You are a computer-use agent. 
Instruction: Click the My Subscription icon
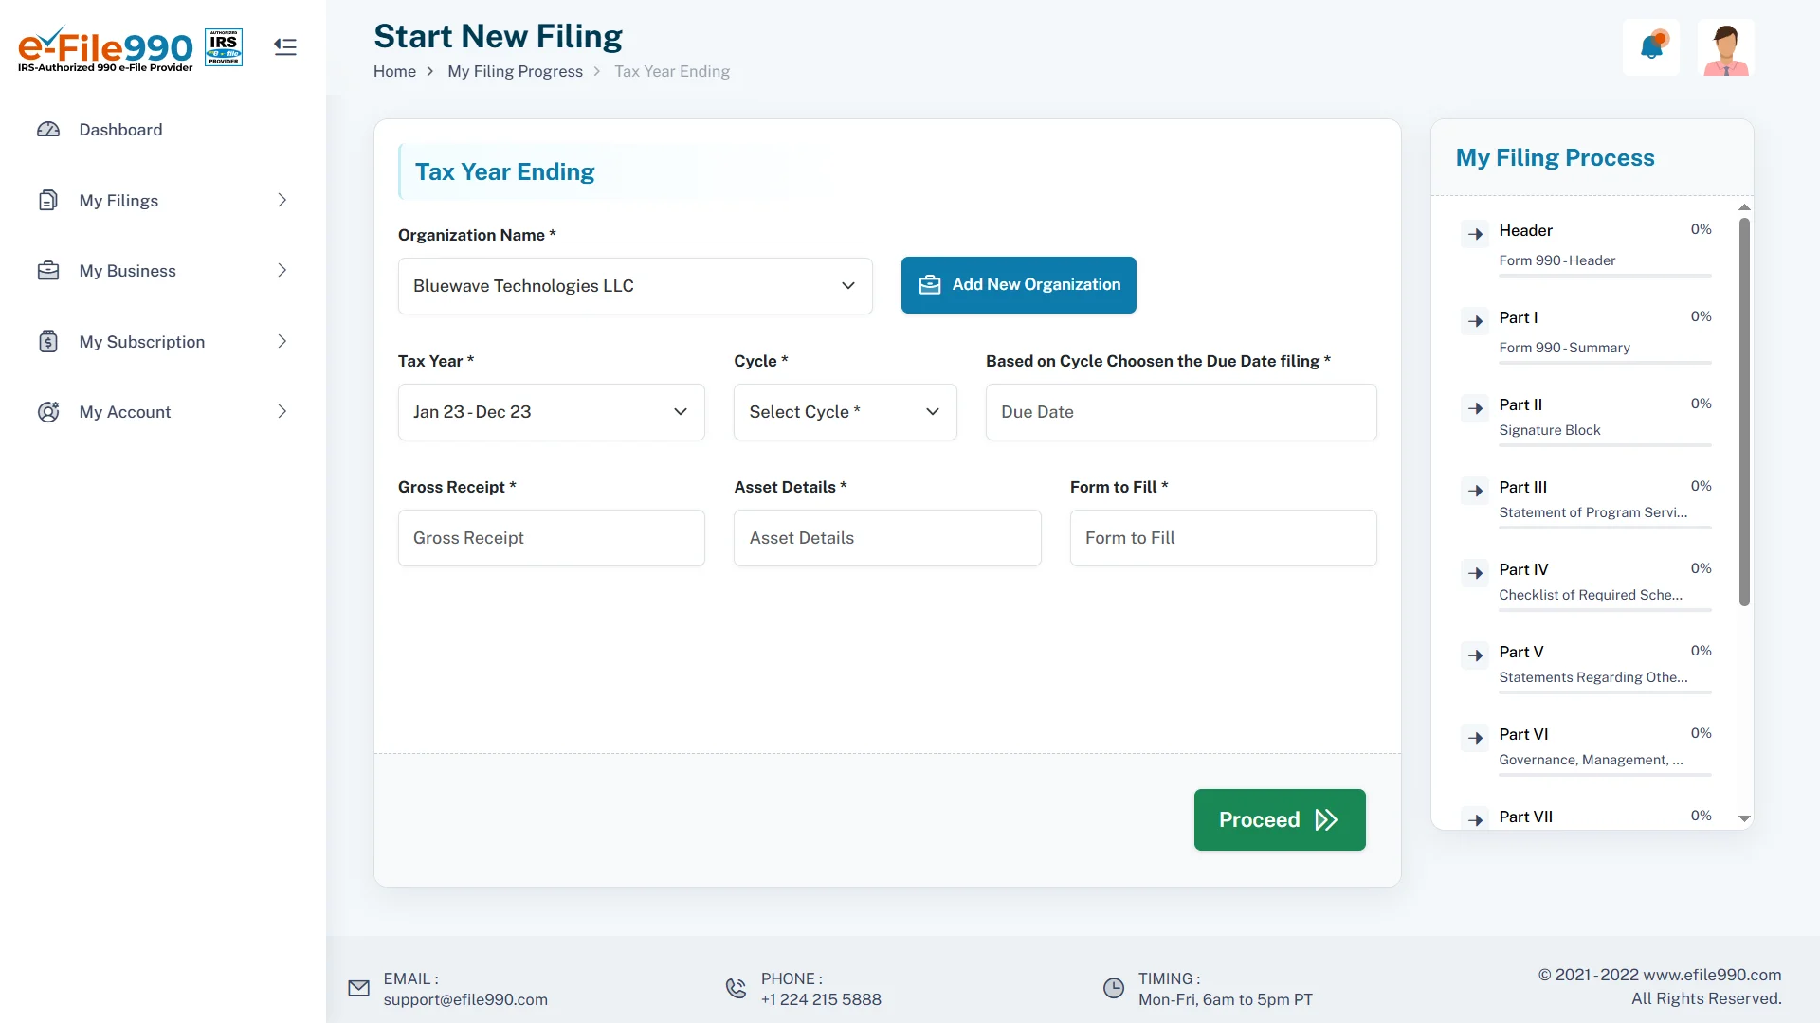[48, 342]
